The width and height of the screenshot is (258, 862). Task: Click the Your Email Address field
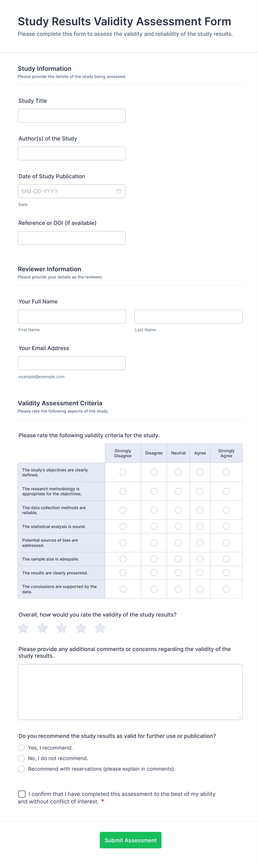[72, 363]
